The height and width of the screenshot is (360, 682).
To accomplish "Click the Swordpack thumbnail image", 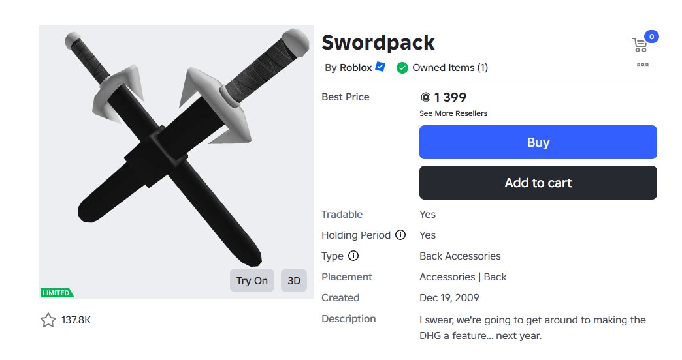I will tap(176, 162).
